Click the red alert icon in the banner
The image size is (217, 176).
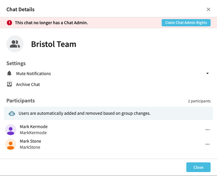pos(9,23)
